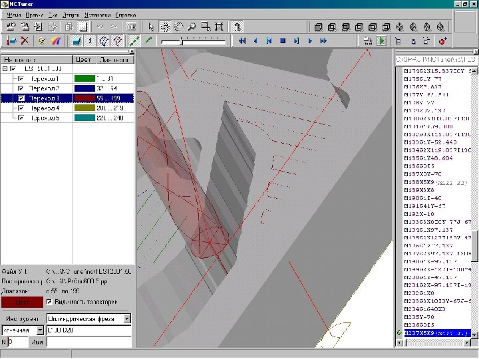
Task: Open the Конечная dropdown list
Action: pos(40,330)
